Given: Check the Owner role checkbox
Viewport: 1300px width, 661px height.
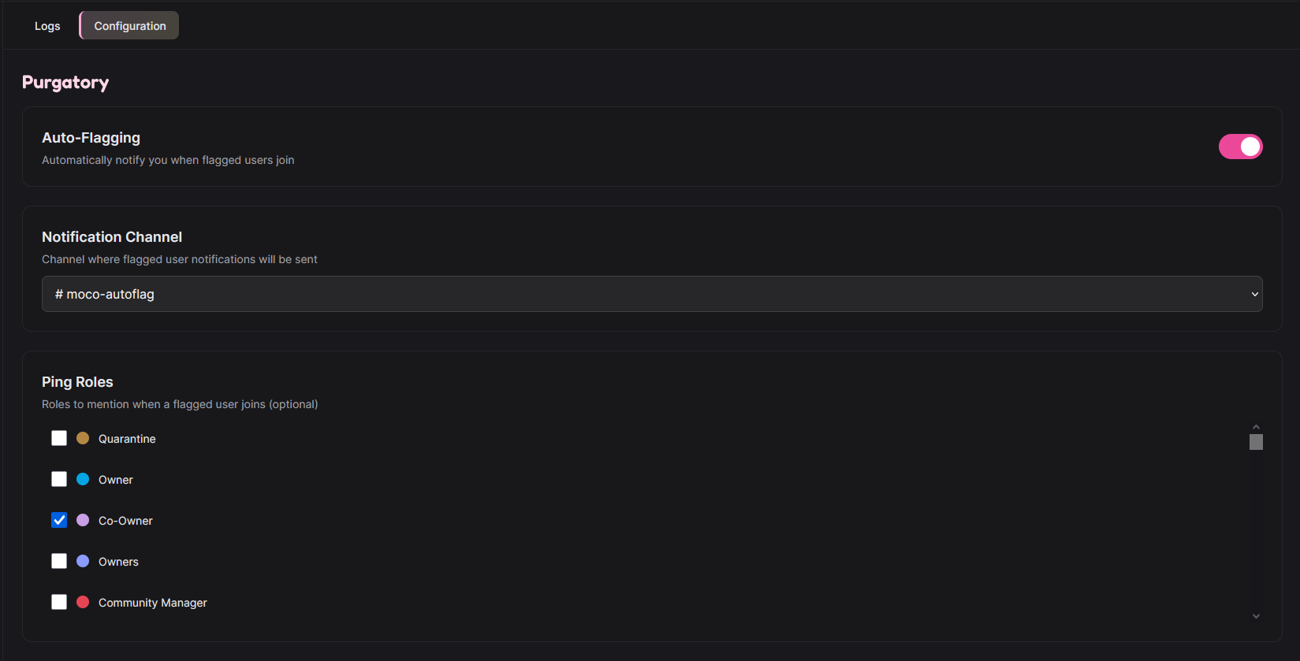Looking at the screenshot, I should (x=59, y=479).
